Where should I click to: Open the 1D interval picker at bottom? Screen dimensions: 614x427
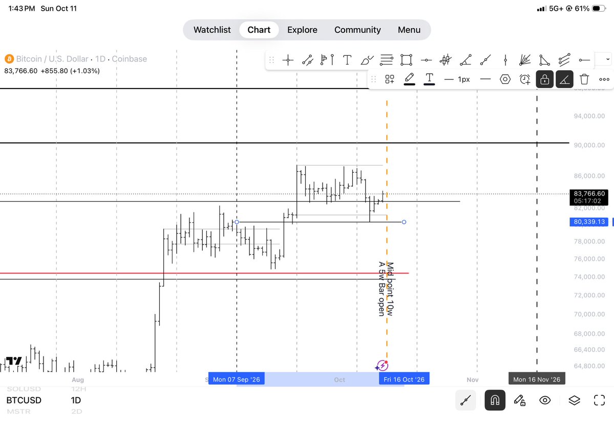[76, 400]
